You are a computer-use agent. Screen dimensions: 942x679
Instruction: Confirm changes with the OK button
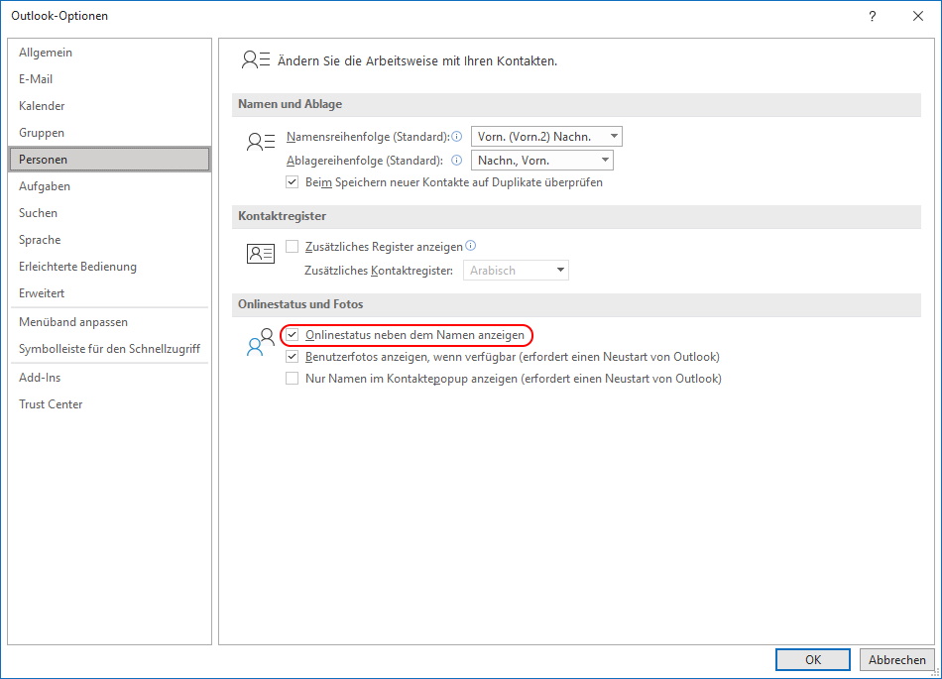coord(812,659)
